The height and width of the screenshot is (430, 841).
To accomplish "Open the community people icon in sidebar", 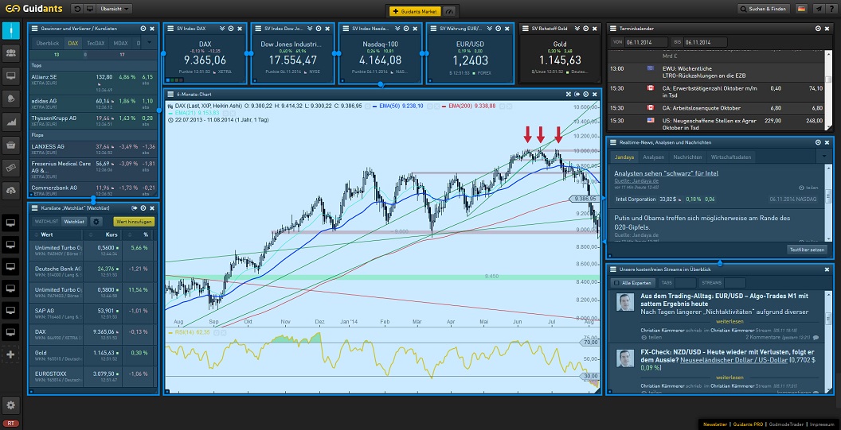I will point(11,53).
